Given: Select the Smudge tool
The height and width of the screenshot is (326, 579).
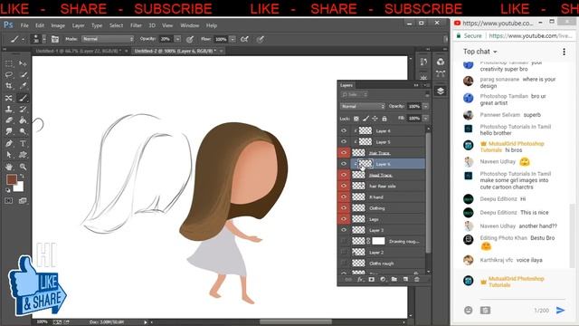Looking at the screenshot, I should click(9, 131).
